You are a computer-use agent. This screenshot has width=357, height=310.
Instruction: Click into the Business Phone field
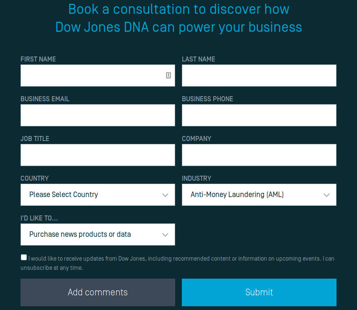tap(259, 115)
